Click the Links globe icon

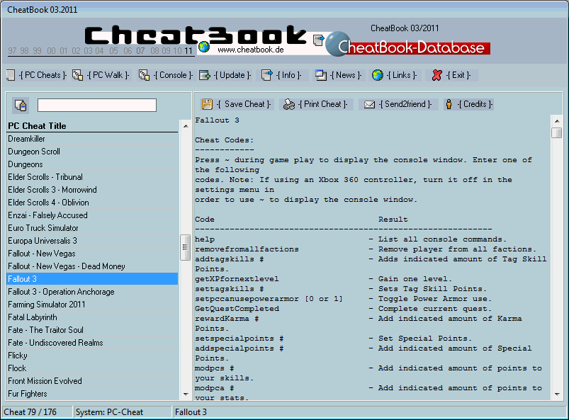coord(378,75)
